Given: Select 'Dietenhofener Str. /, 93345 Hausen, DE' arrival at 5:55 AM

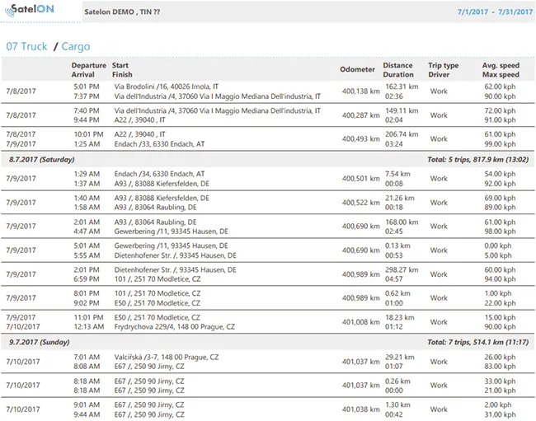Looking at the screenshot, I should (x=175, y=255).
